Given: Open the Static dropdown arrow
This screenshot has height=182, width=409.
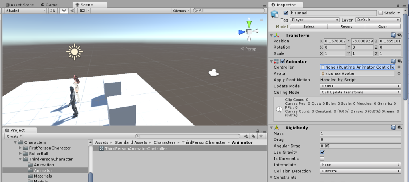Looking at the screenshot, I should click(x=399, y=13).
